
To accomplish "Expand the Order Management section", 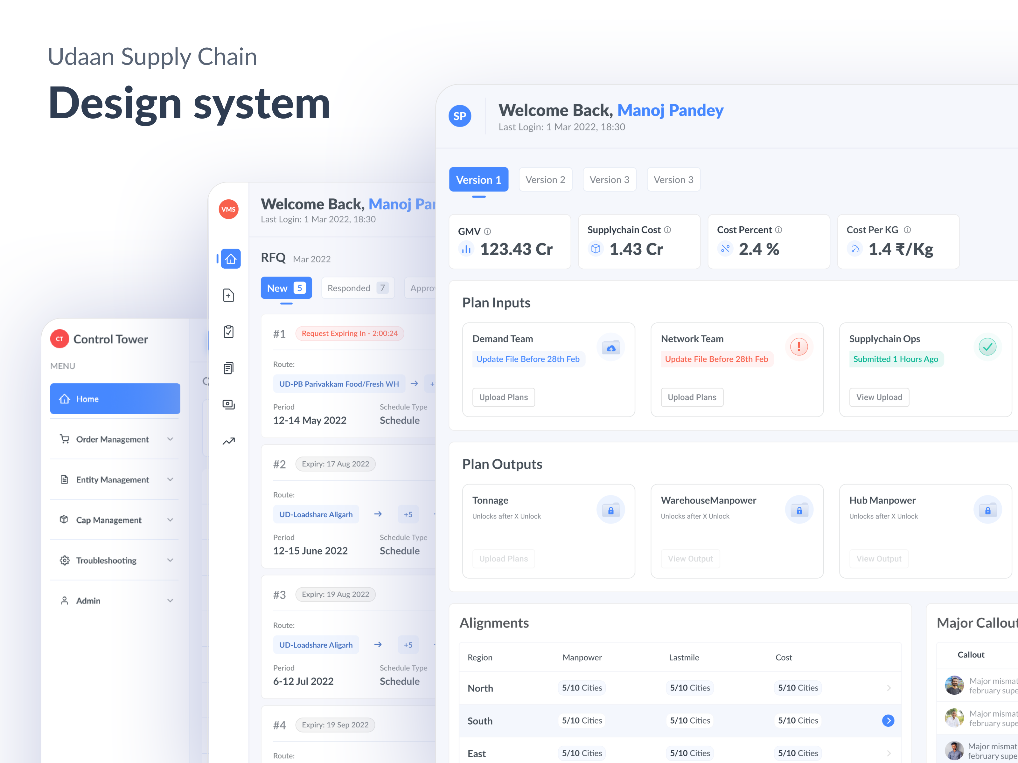I will (171, 439).
